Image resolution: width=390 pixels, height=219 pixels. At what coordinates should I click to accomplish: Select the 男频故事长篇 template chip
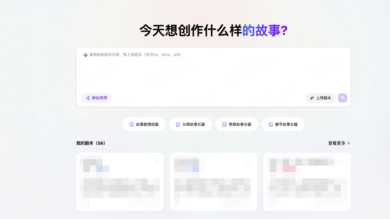coord(237,124)
